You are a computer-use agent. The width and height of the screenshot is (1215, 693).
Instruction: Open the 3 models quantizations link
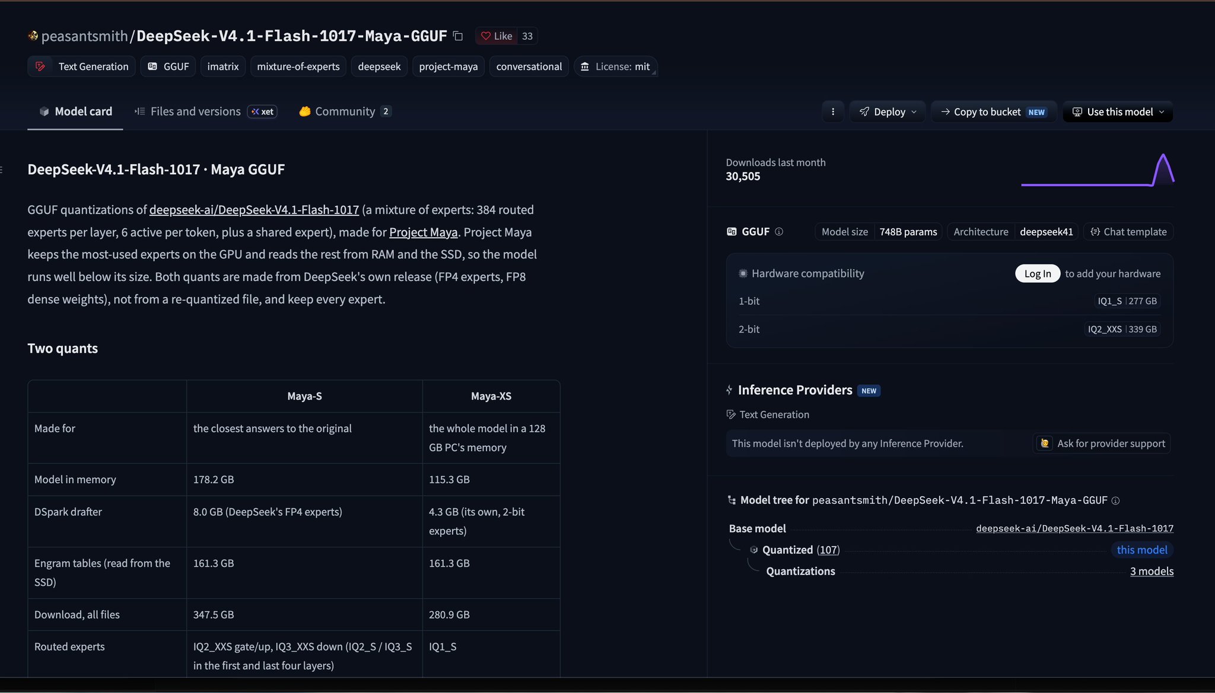(x=1152, y=571)
